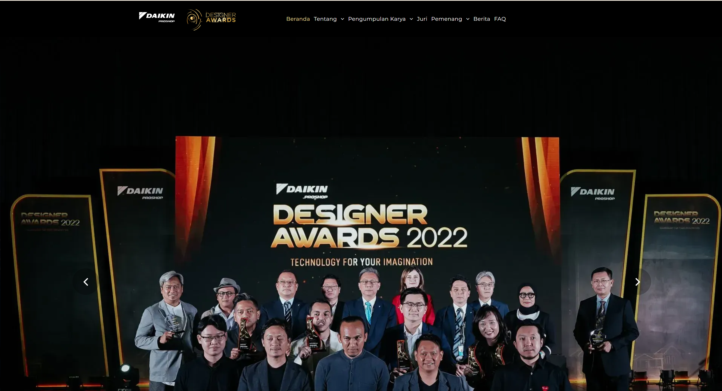
Task: Expand the Tentang dropdown chevron
Action: [342, 19]
